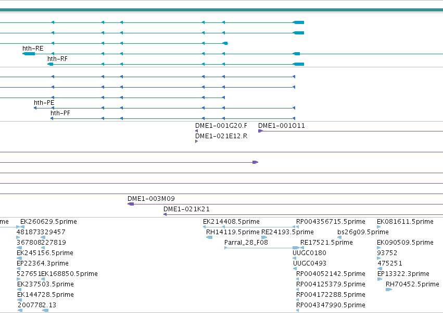Select the hth-PF protein label
This screenshot has width=443, height=313.
click(60, 113)
